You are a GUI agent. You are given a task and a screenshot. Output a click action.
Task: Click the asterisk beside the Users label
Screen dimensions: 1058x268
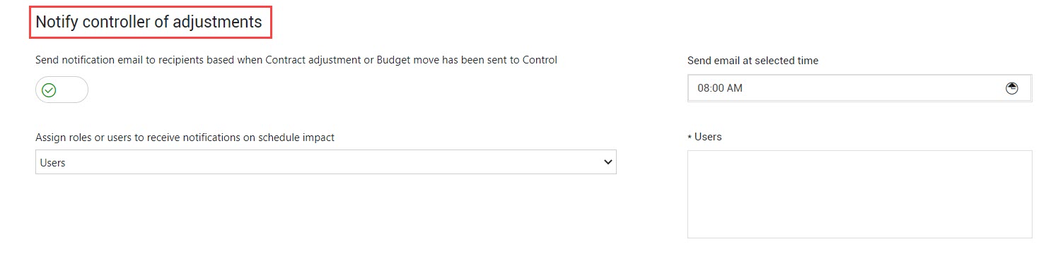(690, 137)
